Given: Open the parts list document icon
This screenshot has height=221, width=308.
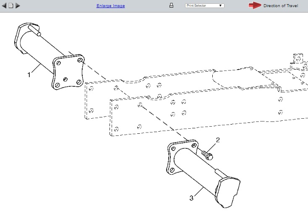Looking at the screenshot, I should 11,6.
